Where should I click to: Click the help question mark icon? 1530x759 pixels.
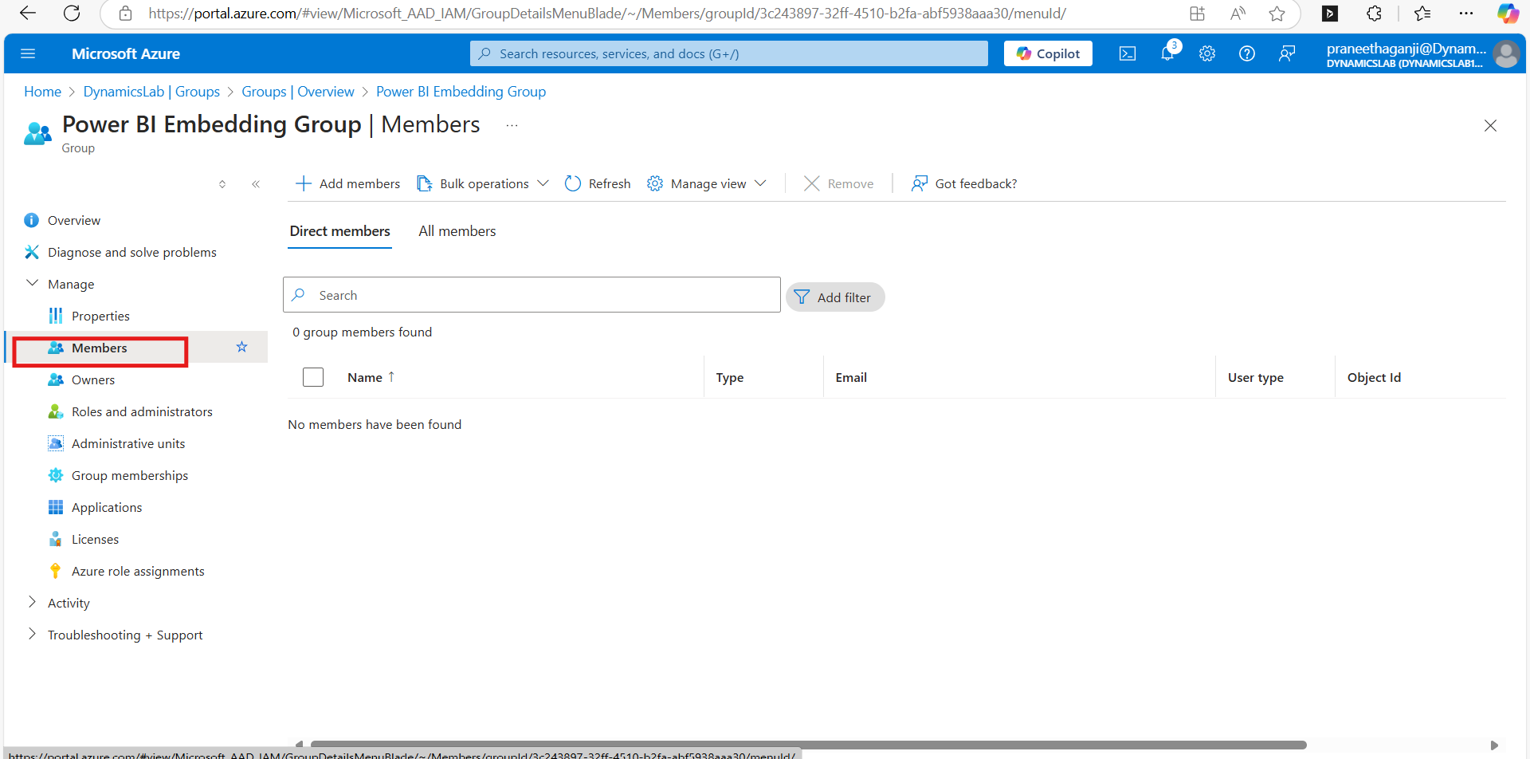coord(1246,53)
